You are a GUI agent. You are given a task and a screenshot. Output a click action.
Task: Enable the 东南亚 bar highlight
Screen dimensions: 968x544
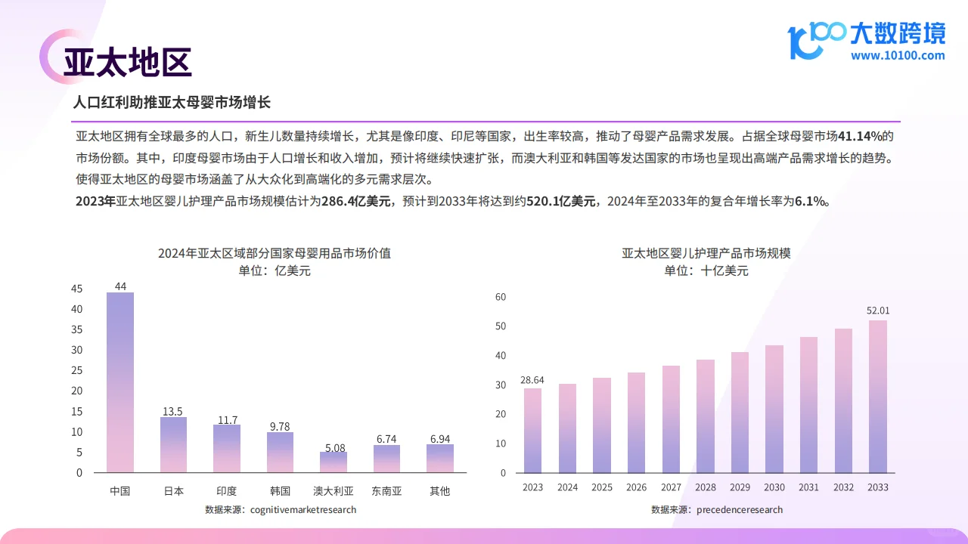pyautogui.click(x=386, y=459)
